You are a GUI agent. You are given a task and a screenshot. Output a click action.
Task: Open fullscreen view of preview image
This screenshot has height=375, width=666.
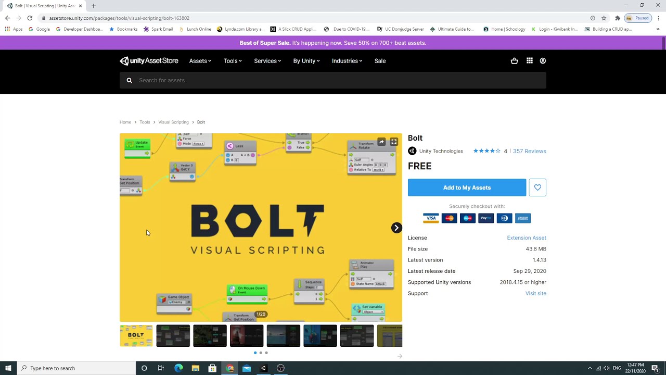394,142
